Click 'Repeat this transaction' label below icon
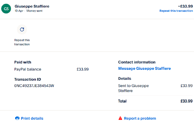 (x=22, y=42)
